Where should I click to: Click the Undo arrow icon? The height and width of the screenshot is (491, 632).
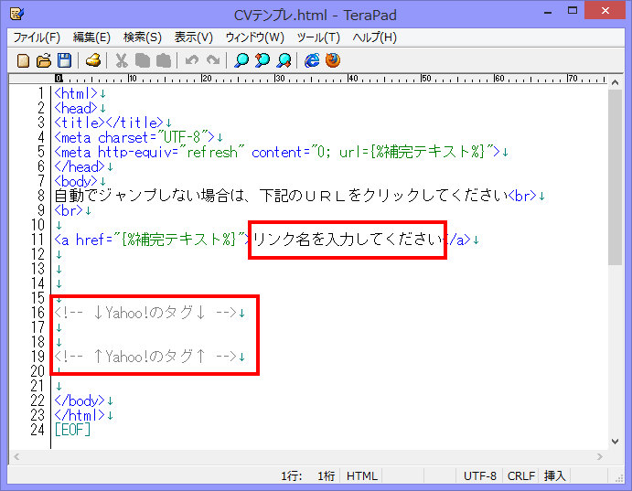(192, 61)
